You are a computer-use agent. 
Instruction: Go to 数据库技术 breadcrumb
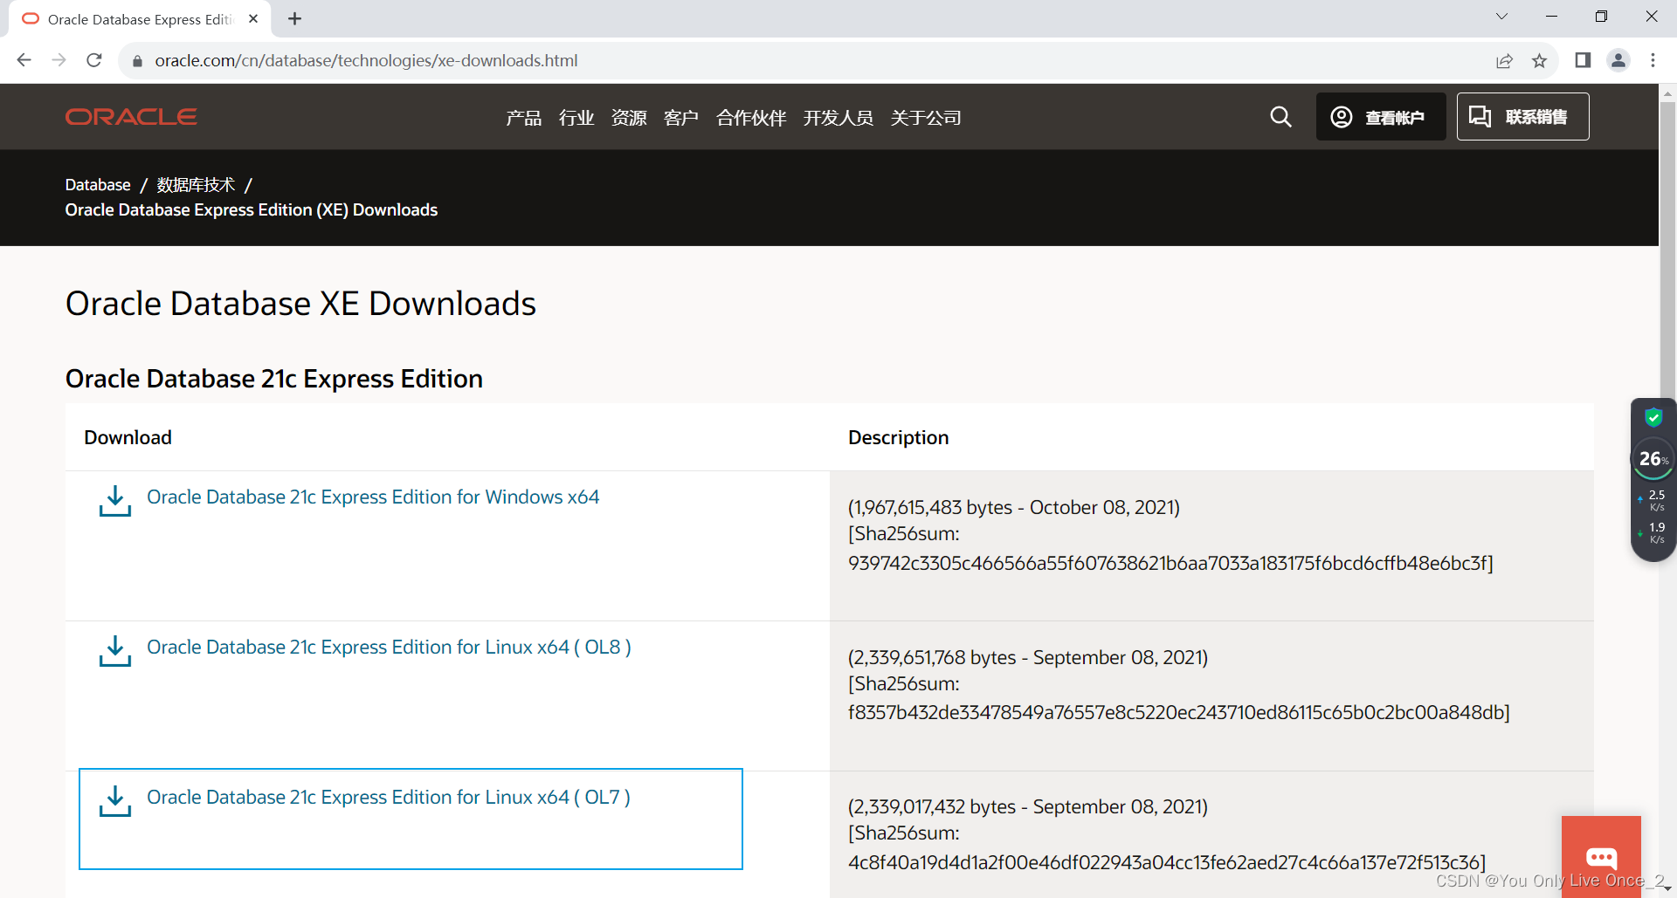196,185
